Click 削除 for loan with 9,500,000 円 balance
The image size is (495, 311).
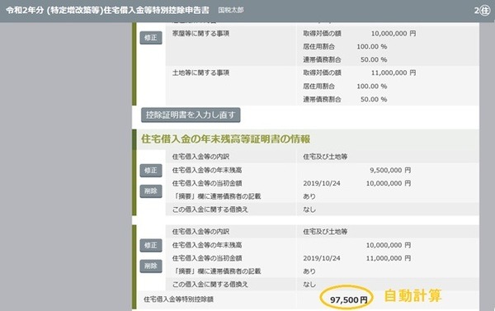[x=151, y=191]
